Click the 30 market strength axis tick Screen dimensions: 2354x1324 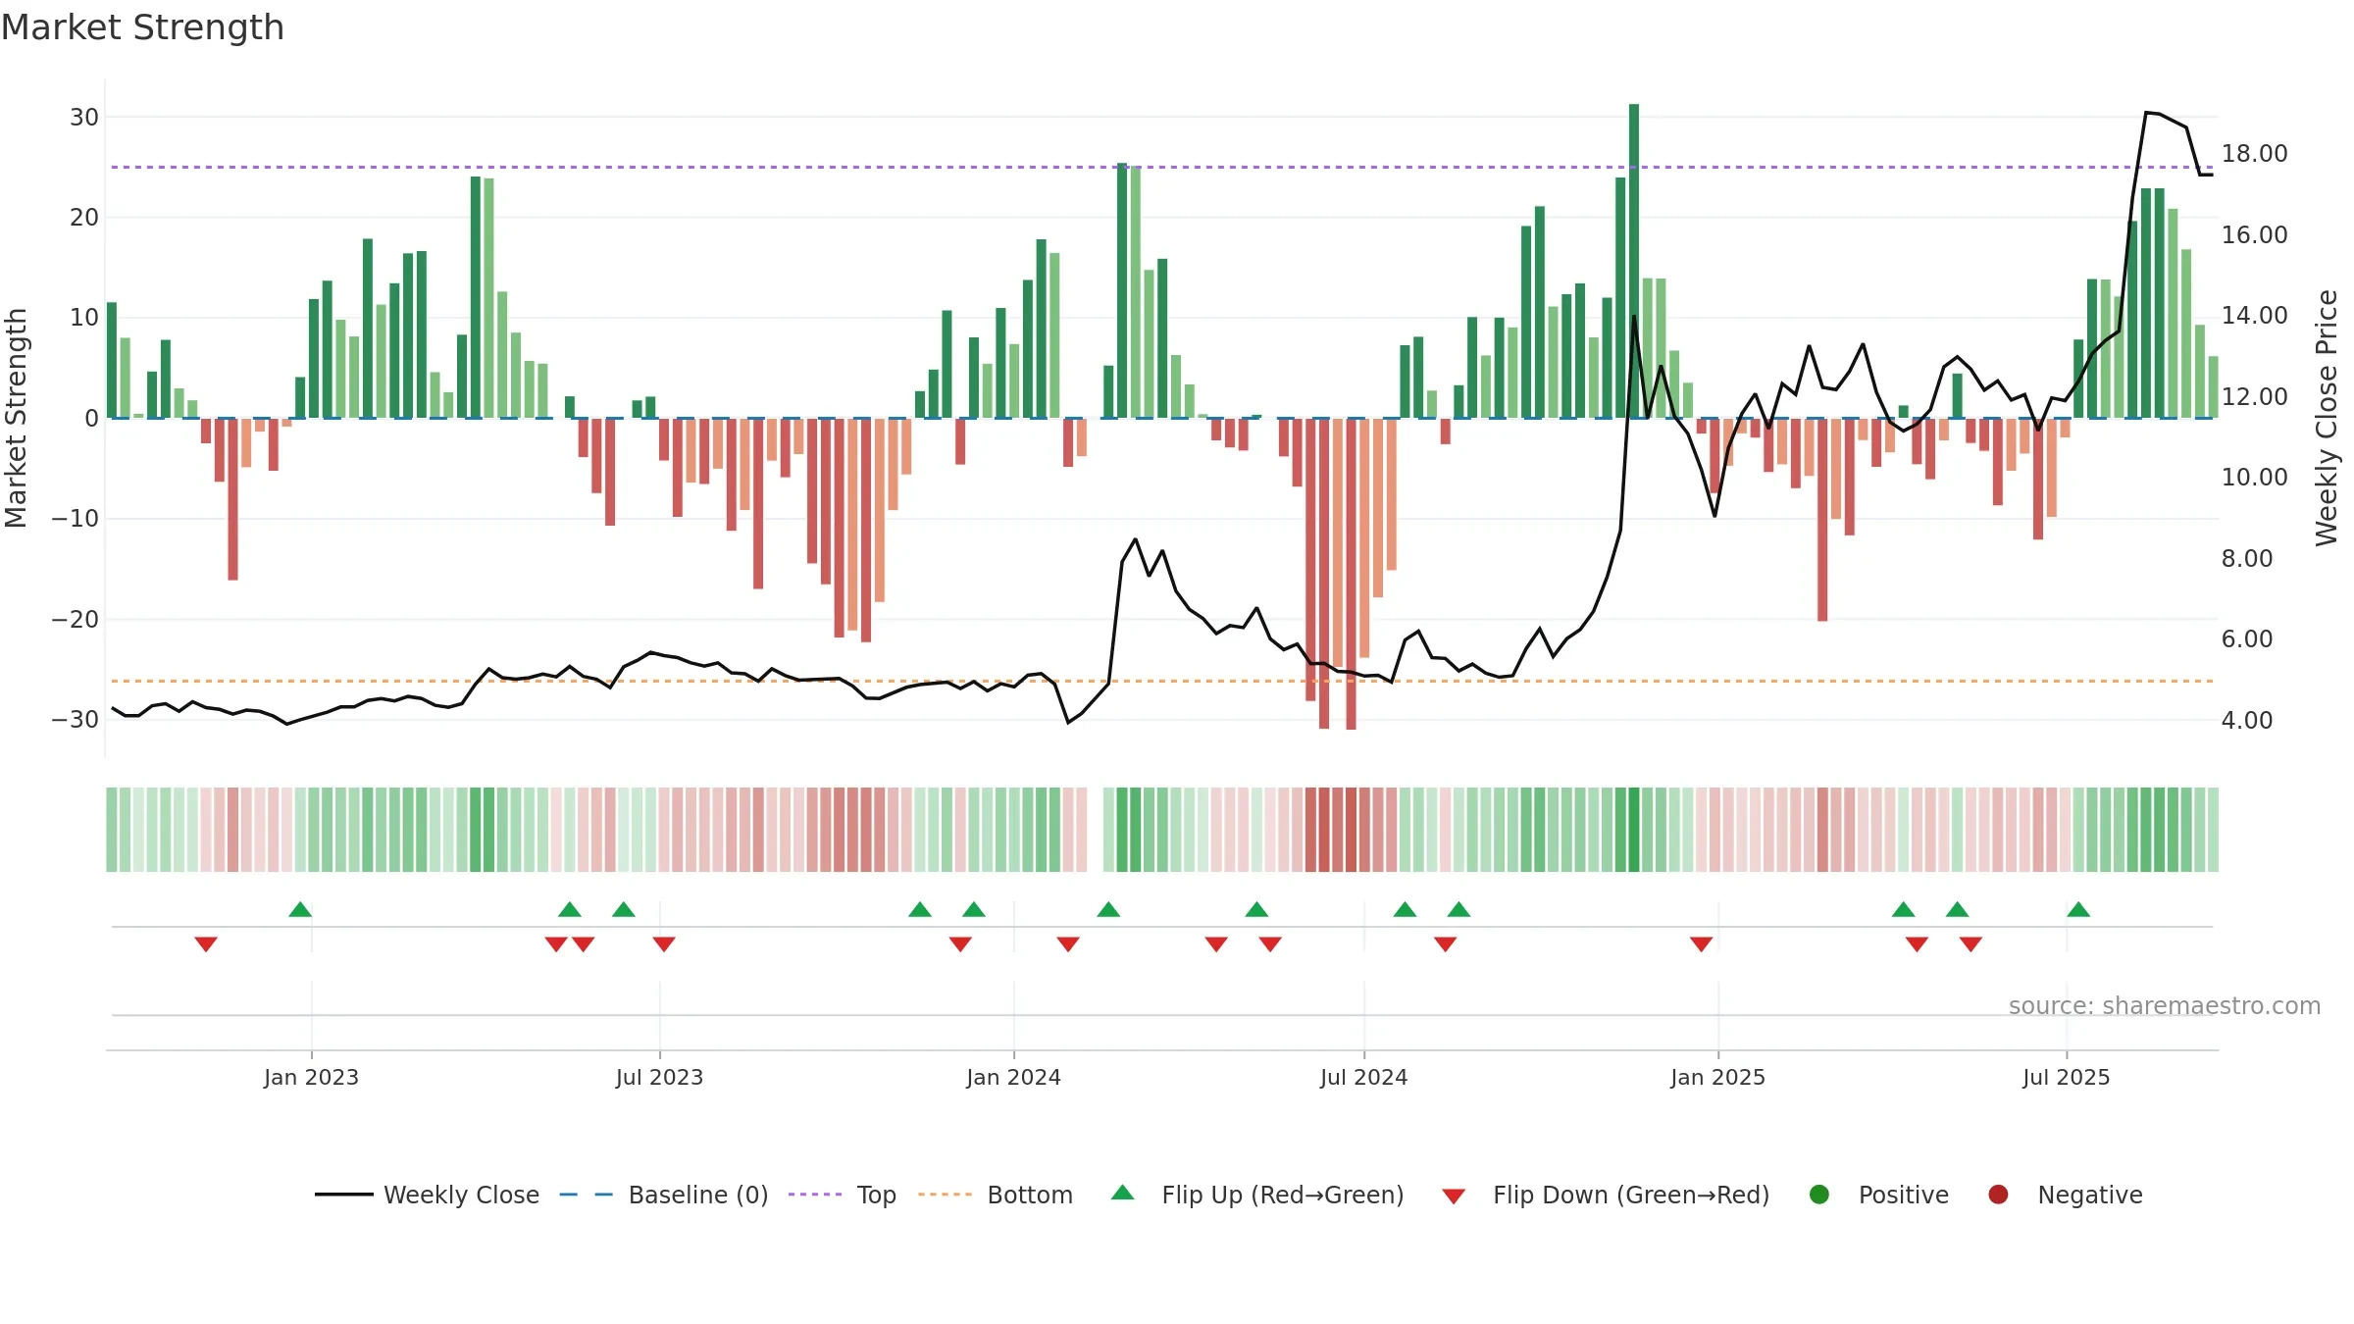[x=84, y=118]
